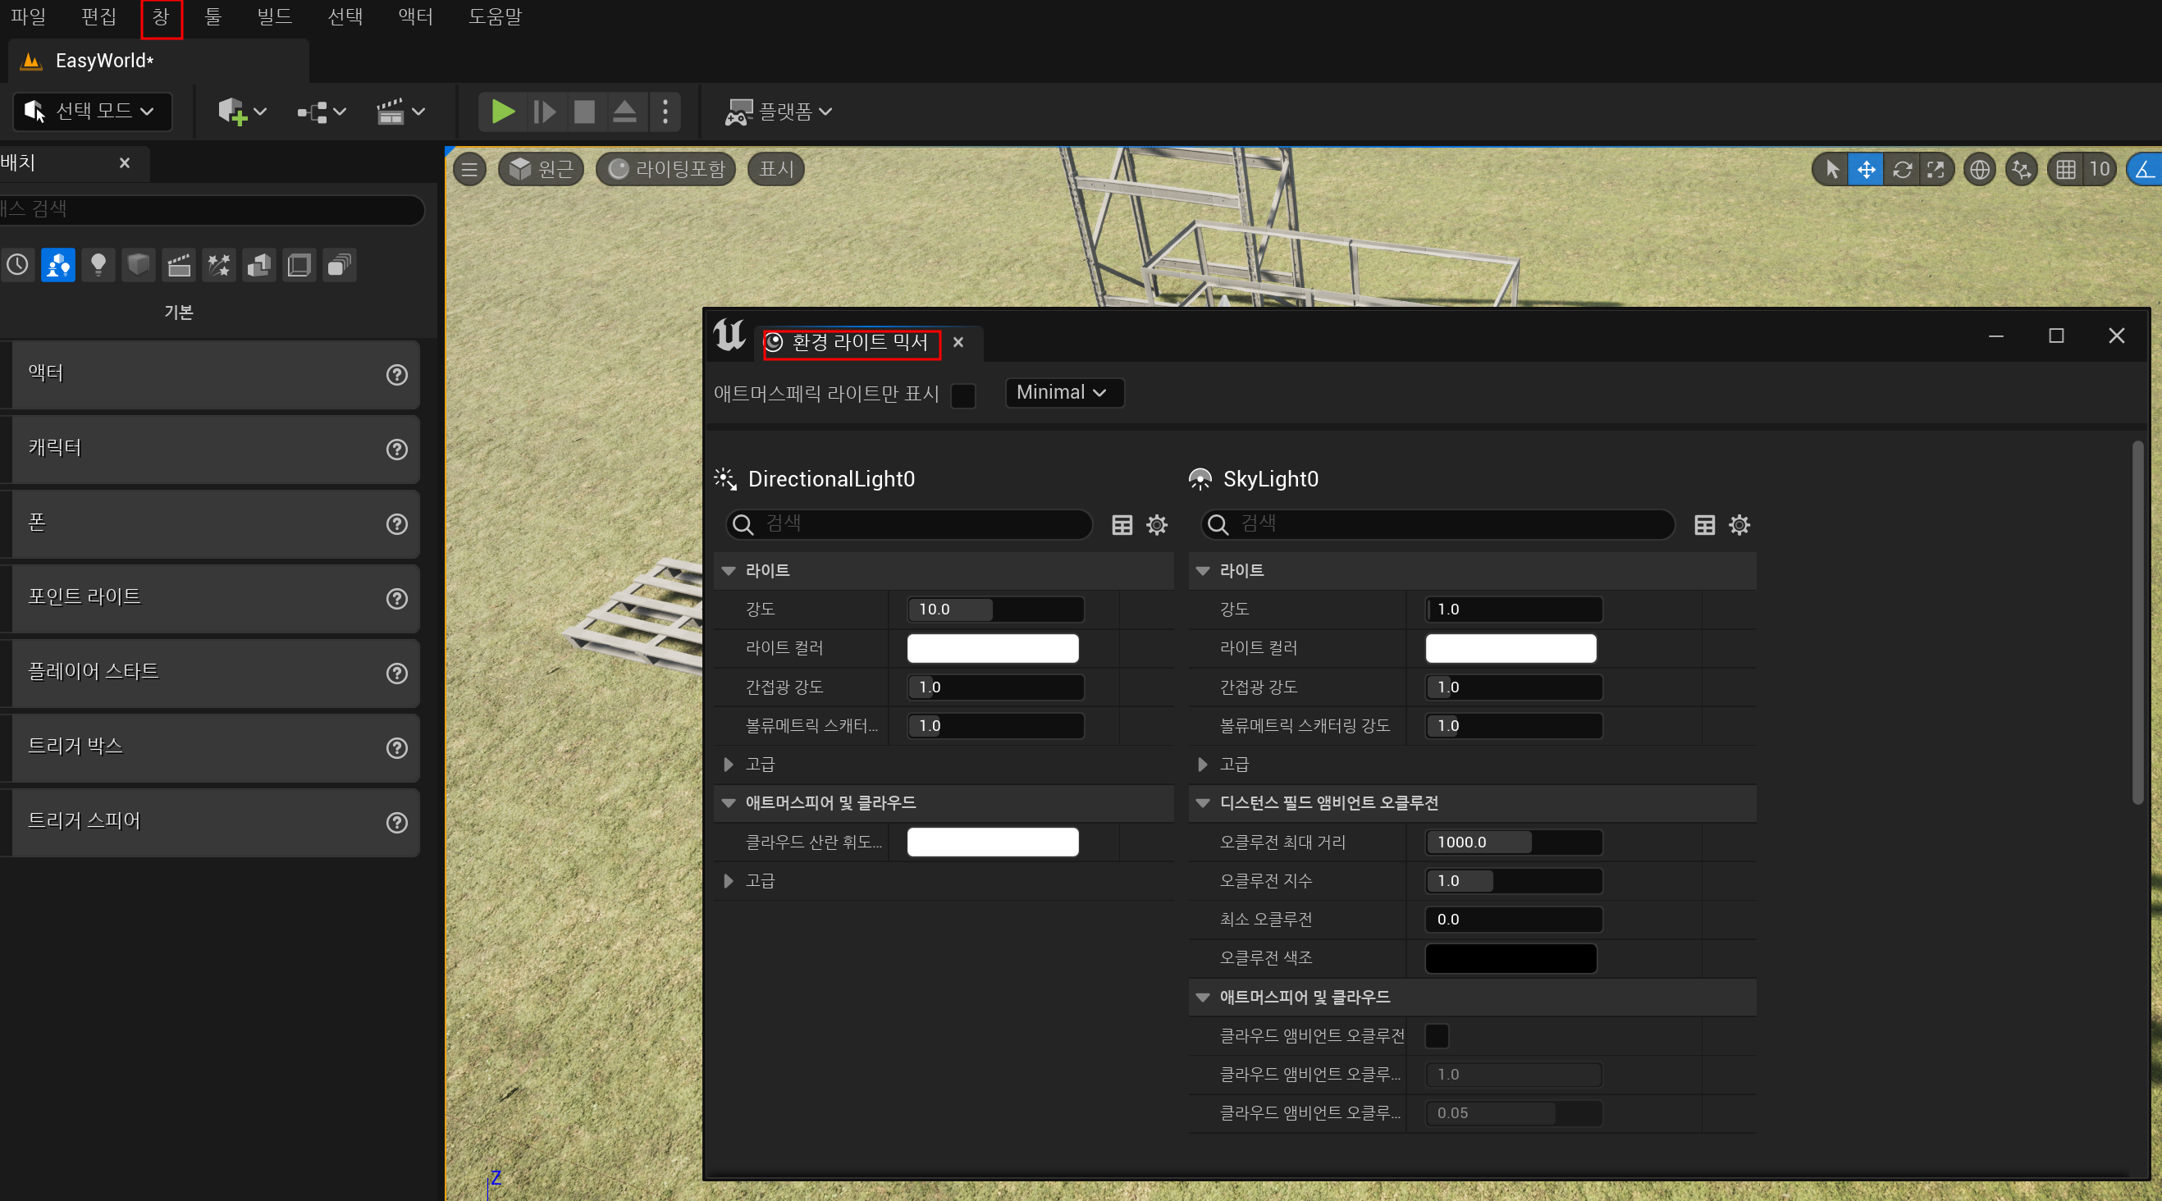Click the 라이팅포함 view mode button

[666, 170]
